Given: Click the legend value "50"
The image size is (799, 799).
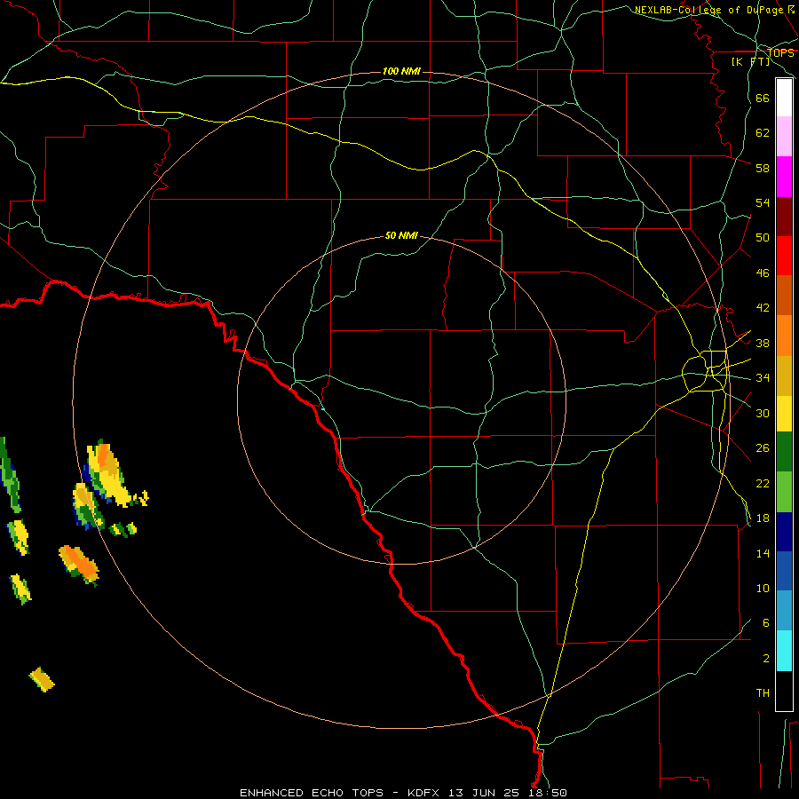Looking at the screenshot, I should (763, 238).
